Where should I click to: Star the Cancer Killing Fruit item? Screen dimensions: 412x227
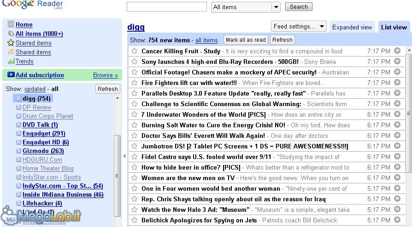tap(134, 51)
